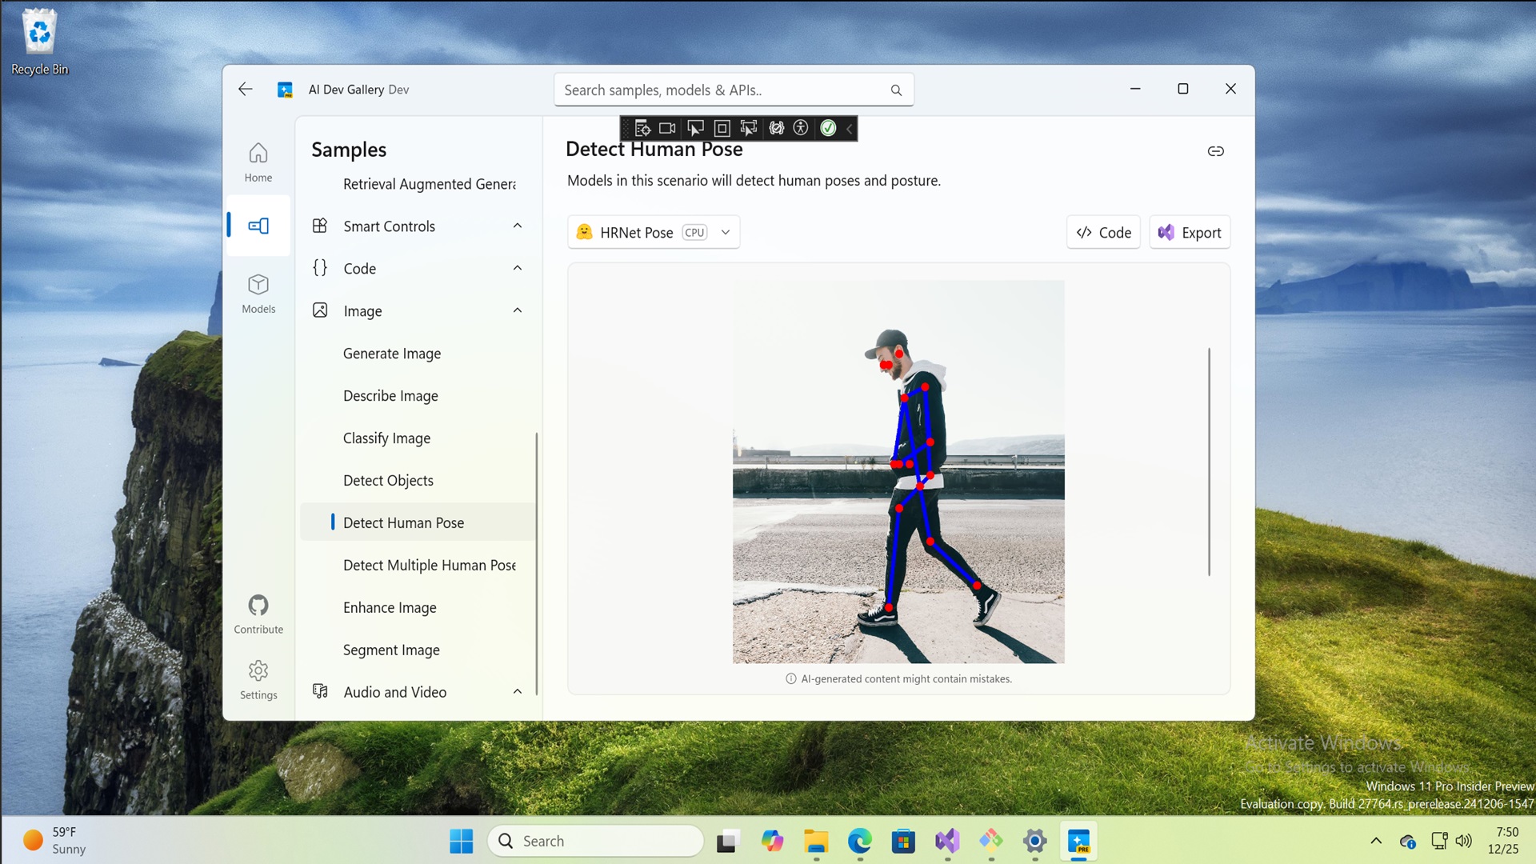Select Detect Objects sample
Viewport: 1536px width, 864px height.
coord(388,480)
